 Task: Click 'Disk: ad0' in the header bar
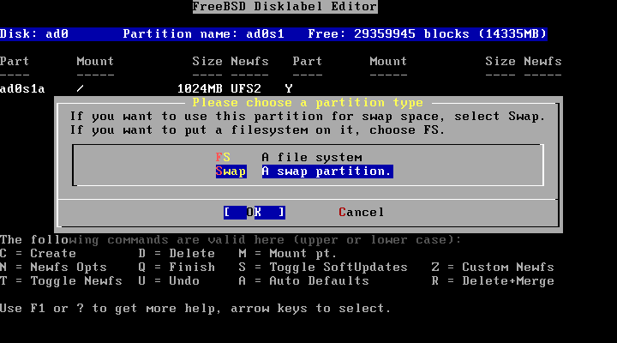[x=34, y=34]
